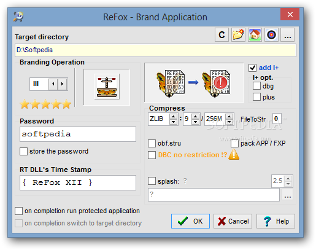
Task: Decrease branding level with left arrow
Action: (53, 84)
